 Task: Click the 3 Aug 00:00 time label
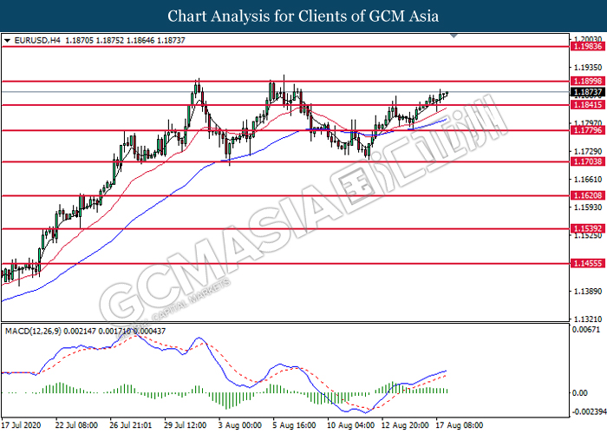tap(239, 425)
